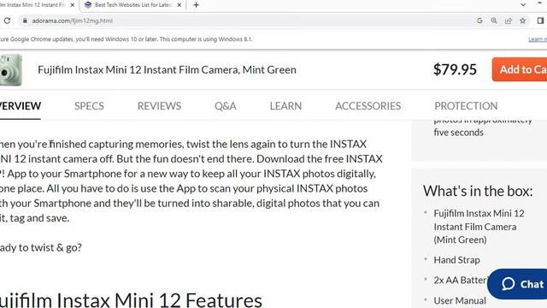Bookmark this page with the star icon
Image resolution: width=547 pixels, height=308 pixels.
522,21
